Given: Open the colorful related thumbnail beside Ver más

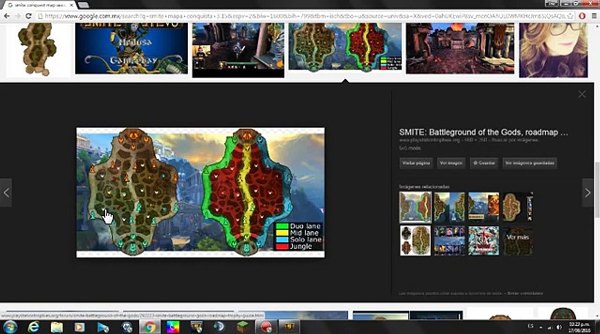Looking at the screenshot, I should (484, 240).
